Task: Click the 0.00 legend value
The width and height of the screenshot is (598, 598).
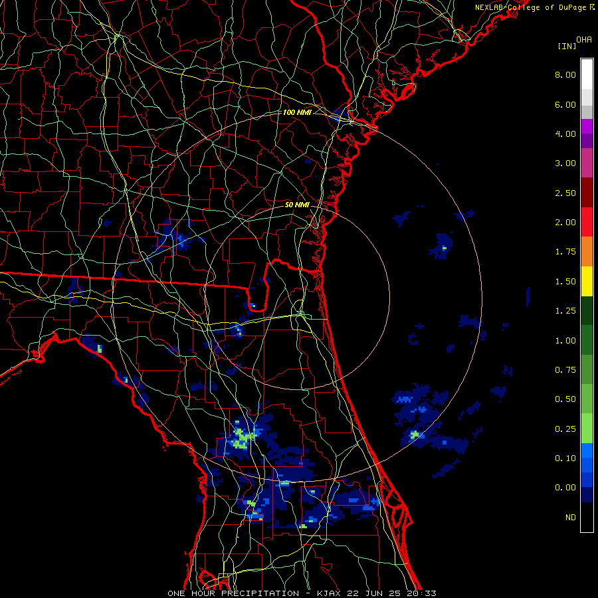Action: (x=565, y=488)
